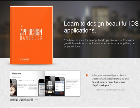The width and height of the screenshot is (140, 108).
Task: Click the white panel edge at page bottom
Action: pyautogui.click(x=70, y=107)
